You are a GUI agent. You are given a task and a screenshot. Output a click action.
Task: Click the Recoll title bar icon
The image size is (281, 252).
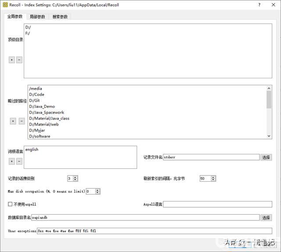tap(5, 5)
